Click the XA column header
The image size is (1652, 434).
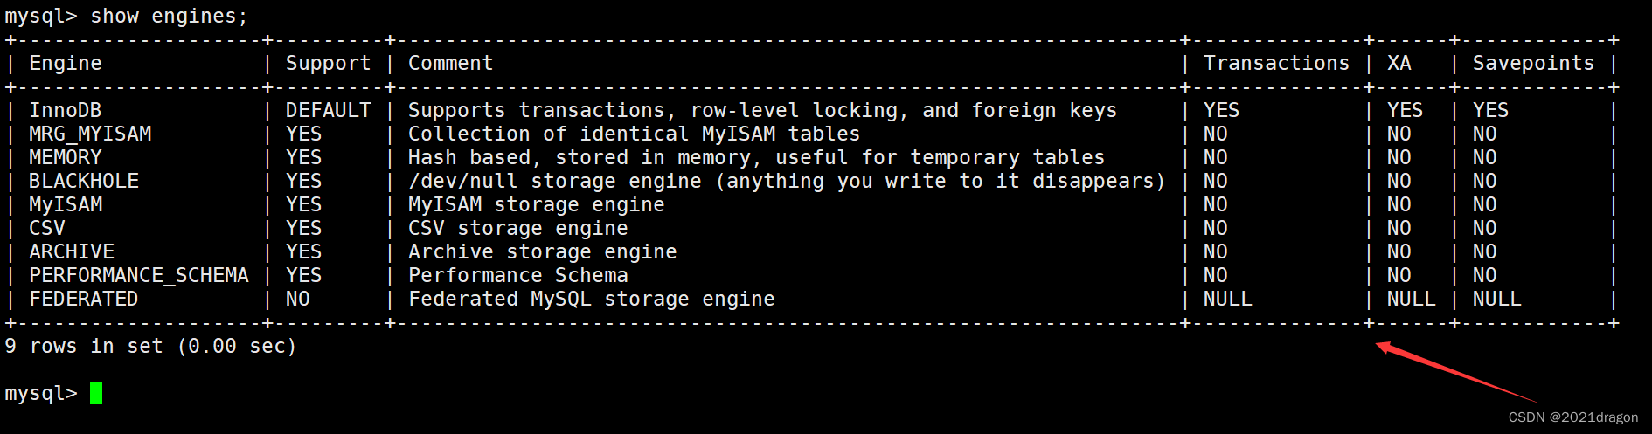click(x=1399, y=64)
